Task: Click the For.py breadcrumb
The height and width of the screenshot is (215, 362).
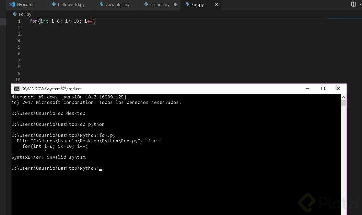Action: [25, 14]
